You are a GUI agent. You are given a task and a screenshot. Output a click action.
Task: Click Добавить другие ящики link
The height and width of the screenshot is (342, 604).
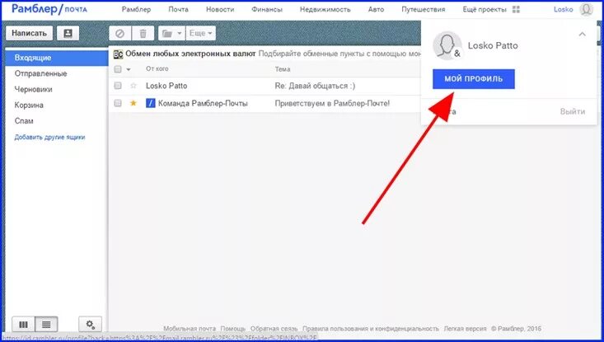coord(49,137)
